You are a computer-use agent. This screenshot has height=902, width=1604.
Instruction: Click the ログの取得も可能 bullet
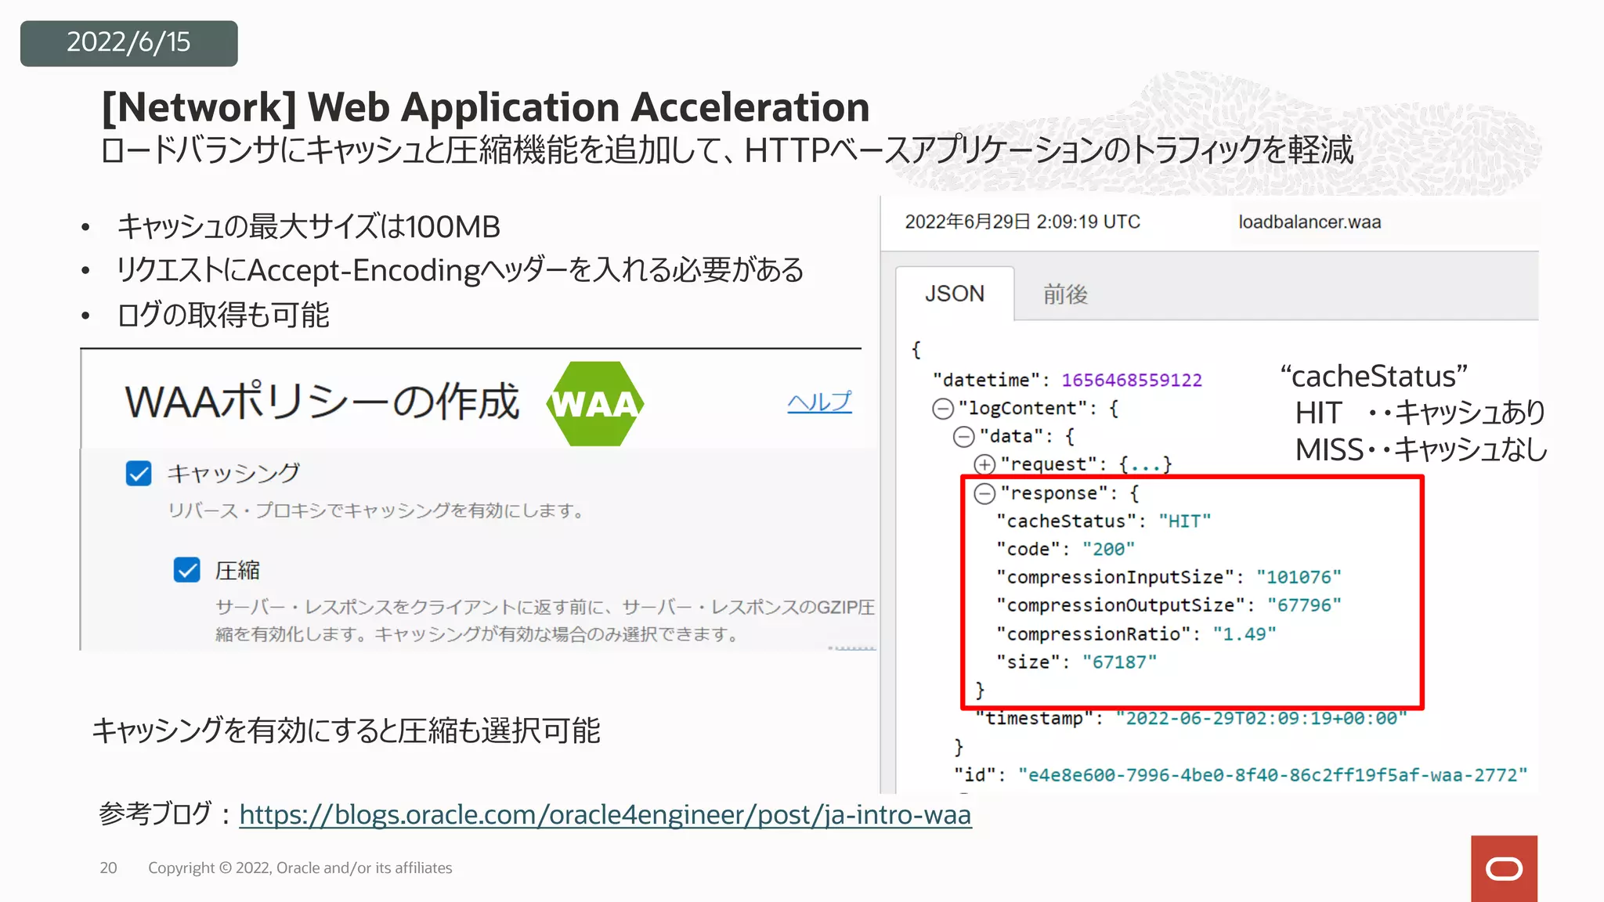click(223, 316)
